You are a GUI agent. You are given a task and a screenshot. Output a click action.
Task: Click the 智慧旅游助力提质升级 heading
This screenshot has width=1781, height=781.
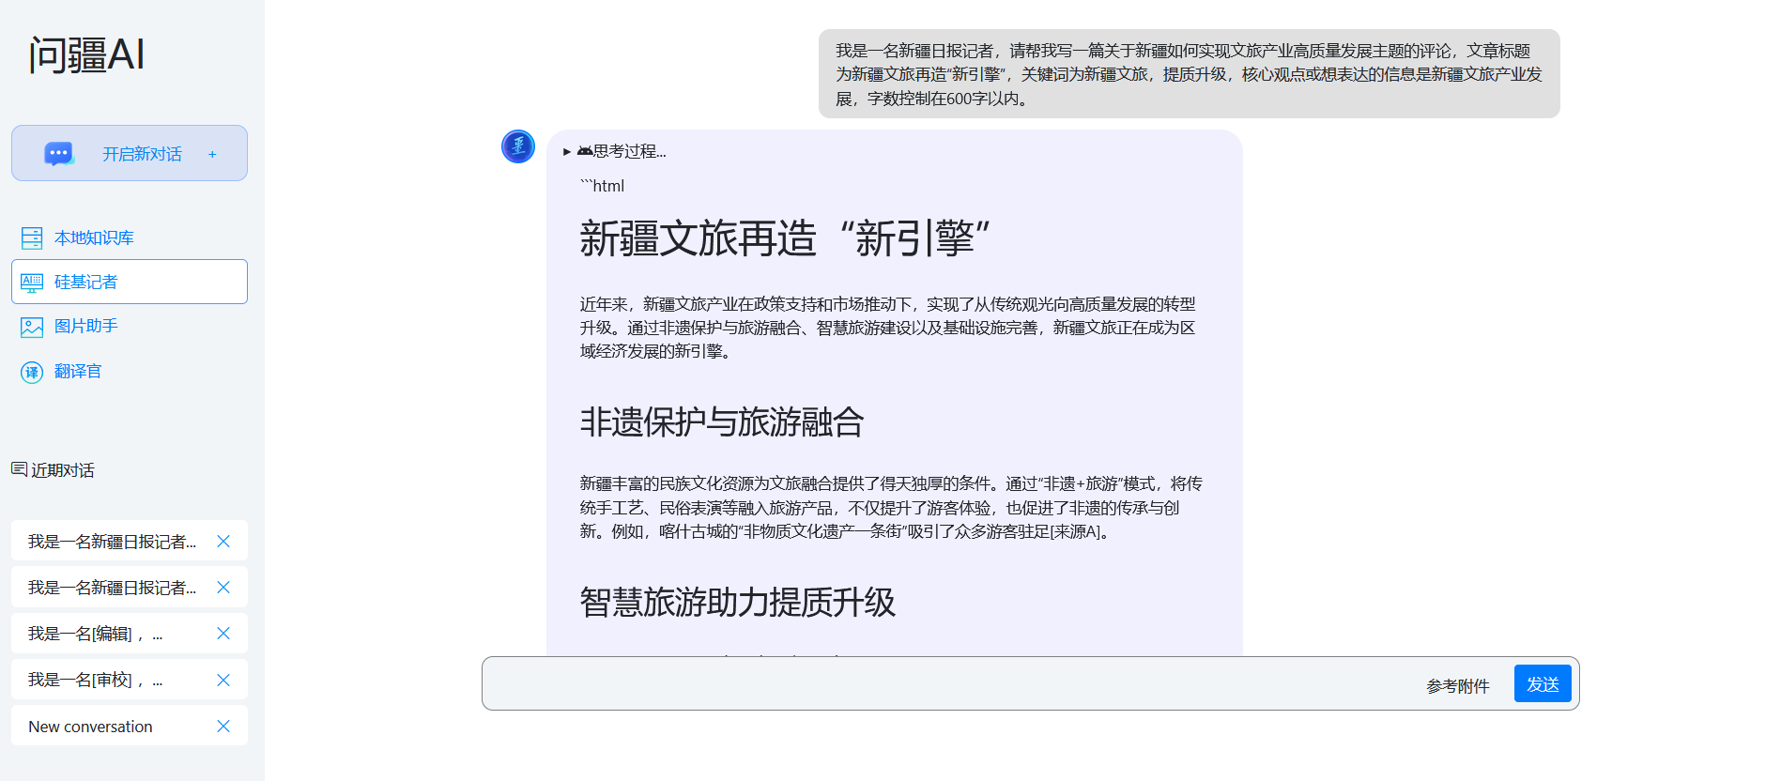(x=737, y=602)
